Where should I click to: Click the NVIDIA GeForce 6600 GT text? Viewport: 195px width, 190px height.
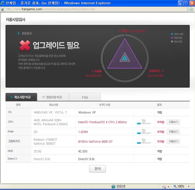coord(95,142)
